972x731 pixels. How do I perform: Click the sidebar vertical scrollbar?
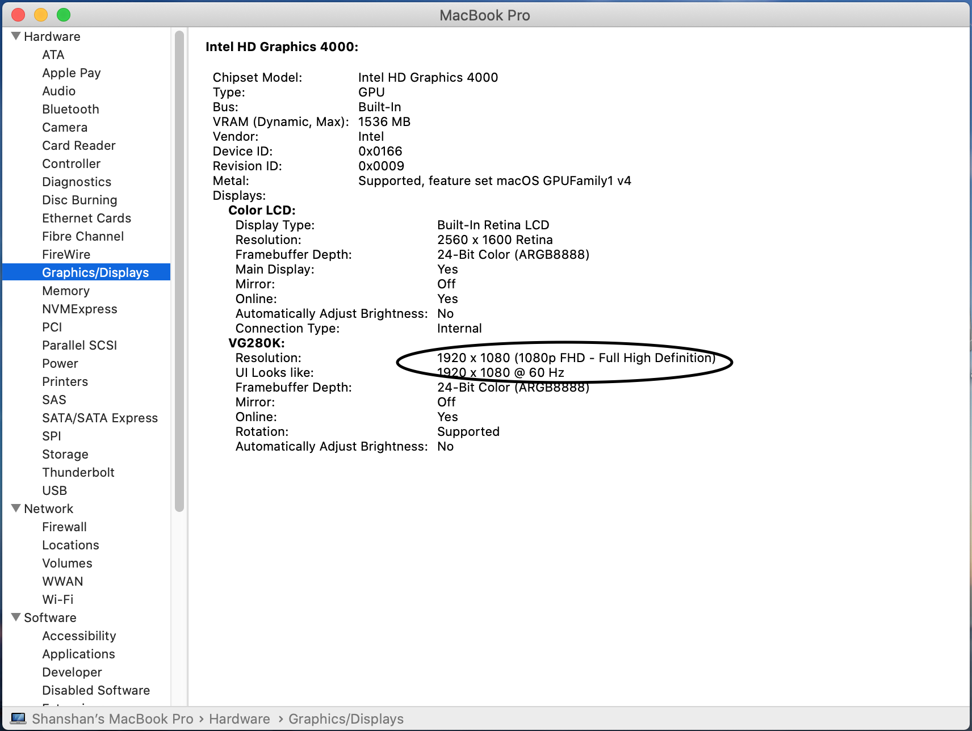tap(179, 271)
